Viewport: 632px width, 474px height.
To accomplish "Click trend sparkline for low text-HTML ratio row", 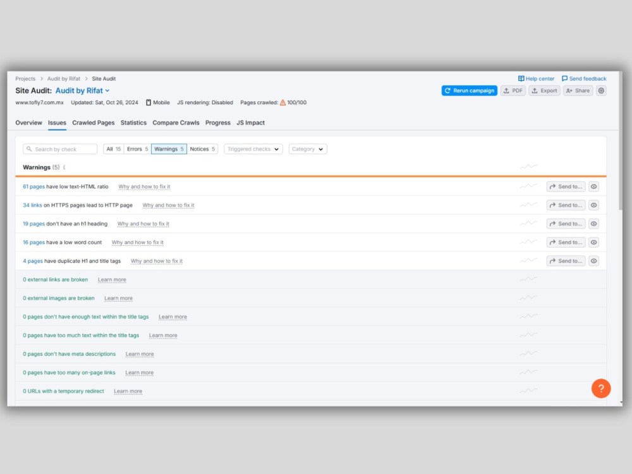I will (528, 186).
